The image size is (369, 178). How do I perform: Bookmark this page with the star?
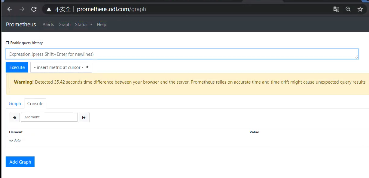click(360, 9)
